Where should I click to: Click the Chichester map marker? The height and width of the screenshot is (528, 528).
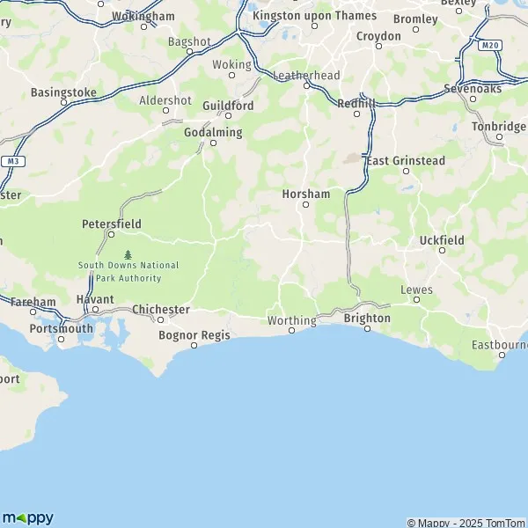pyautogui.click(x=161, y=320)
